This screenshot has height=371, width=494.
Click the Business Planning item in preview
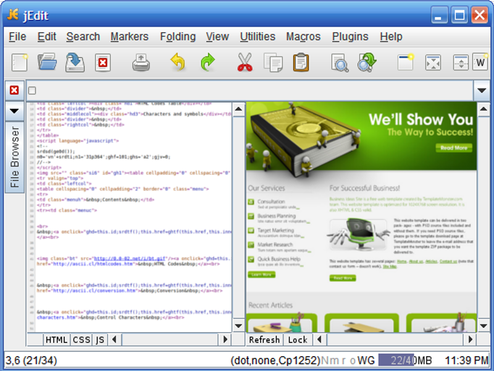(x=276, y=216)
